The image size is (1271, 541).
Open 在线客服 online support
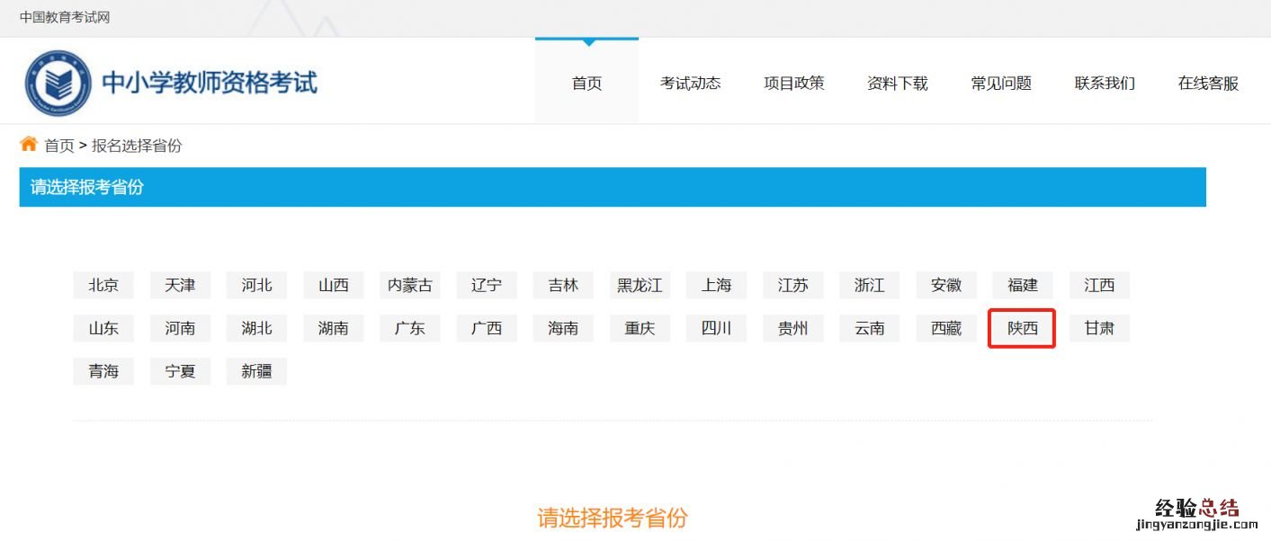pos(1208,84)
